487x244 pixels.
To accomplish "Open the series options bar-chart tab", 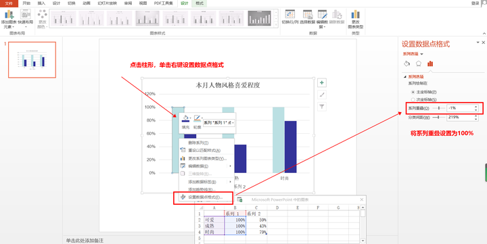I will tap(430, 64).
